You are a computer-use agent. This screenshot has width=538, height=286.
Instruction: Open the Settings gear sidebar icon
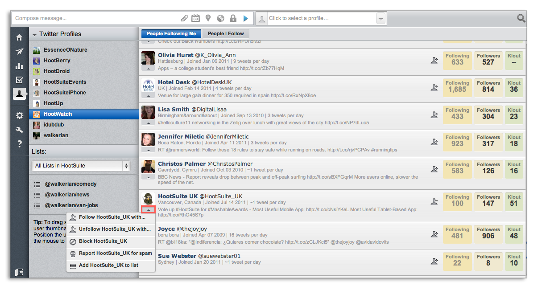[19, 115]
